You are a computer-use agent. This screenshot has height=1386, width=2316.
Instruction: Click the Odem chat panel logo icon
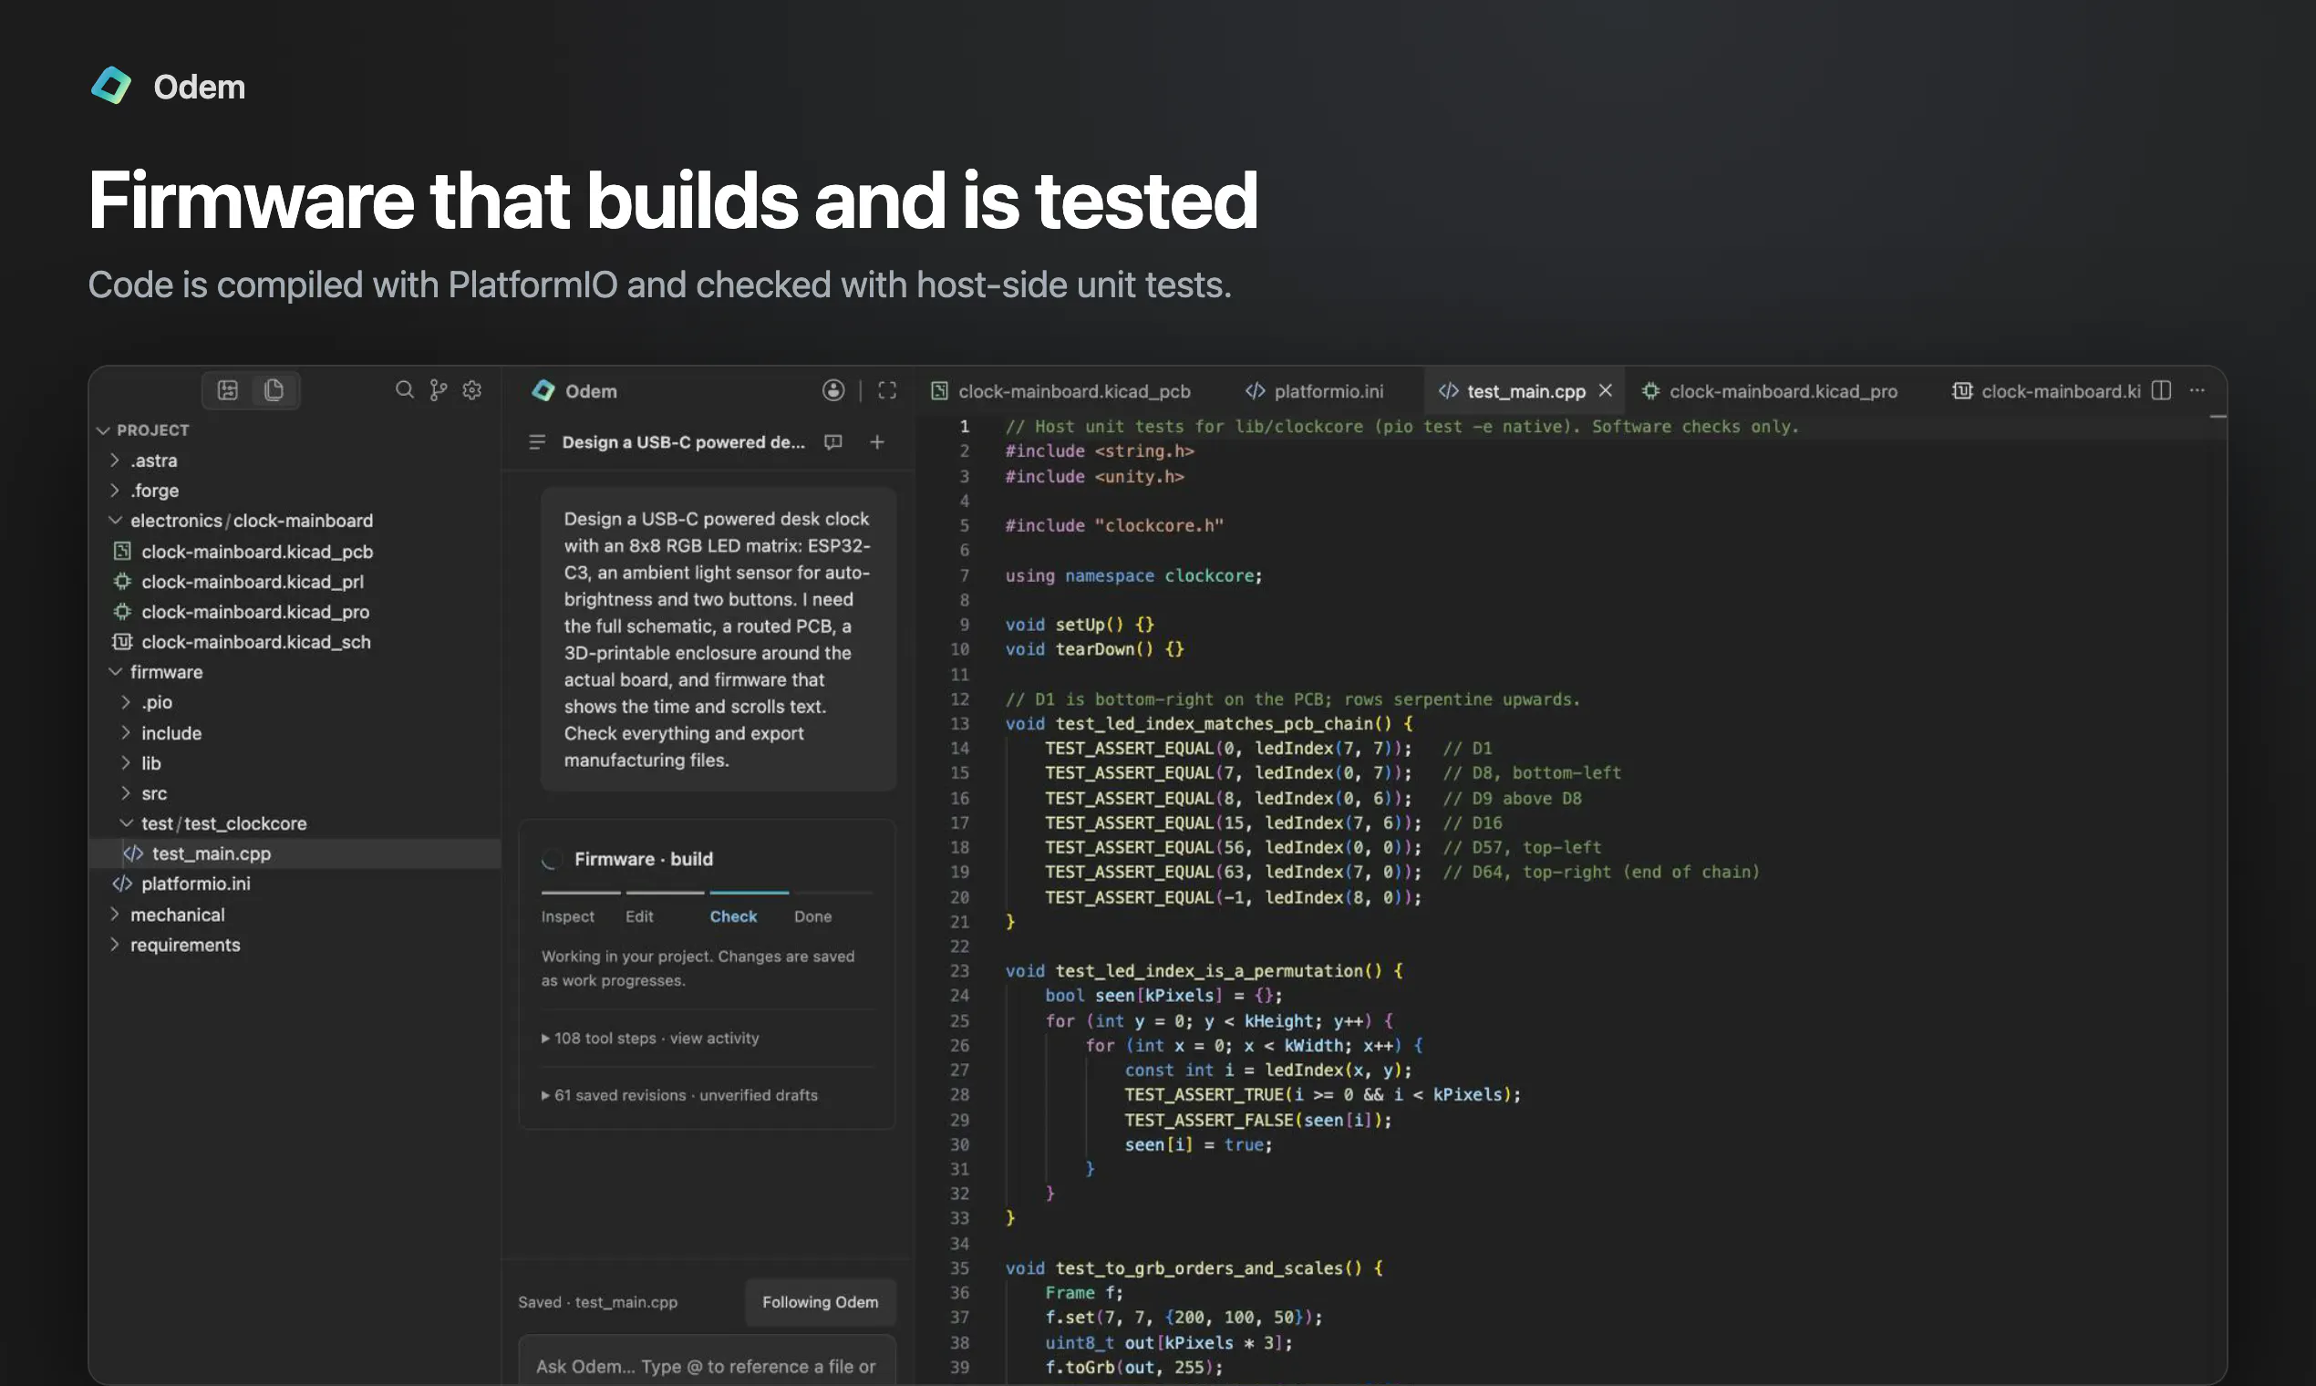(x=543, y=390)
